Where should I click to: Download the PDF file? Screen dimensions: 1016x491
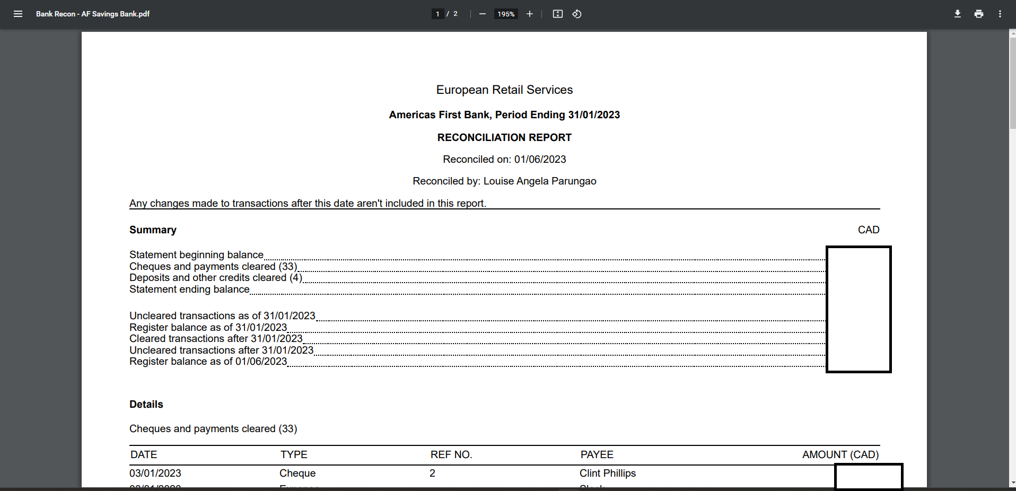coord(958,14)
